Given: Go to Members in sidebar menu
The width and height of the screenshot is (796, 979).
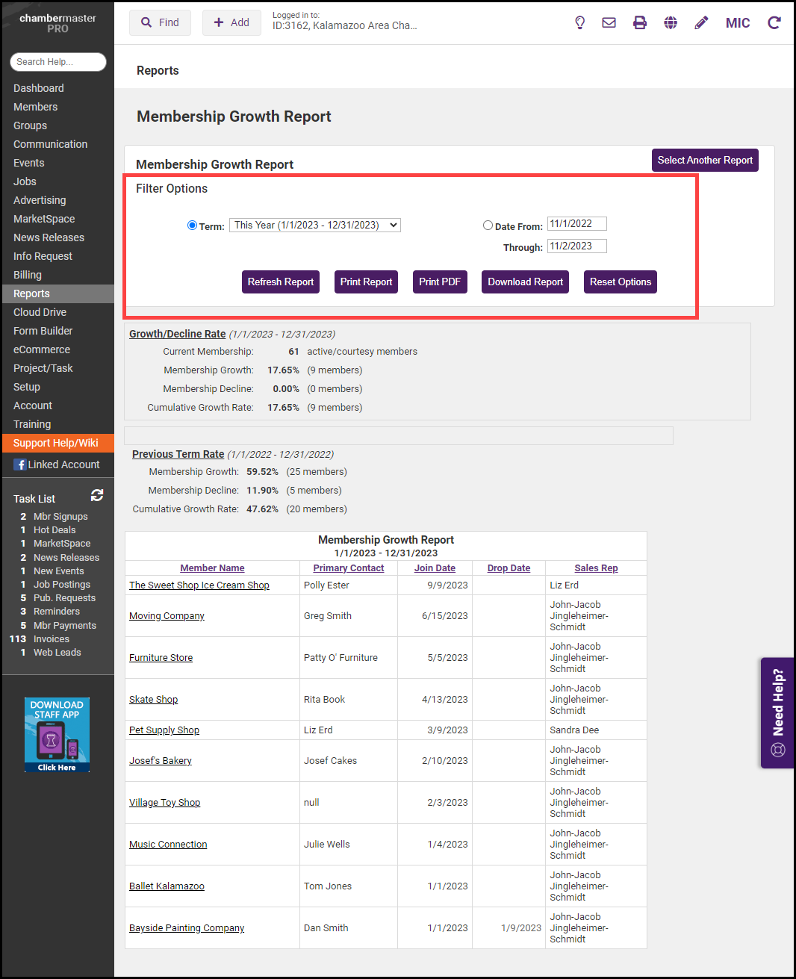Looking at the screenshot, I should coord(35,107).
